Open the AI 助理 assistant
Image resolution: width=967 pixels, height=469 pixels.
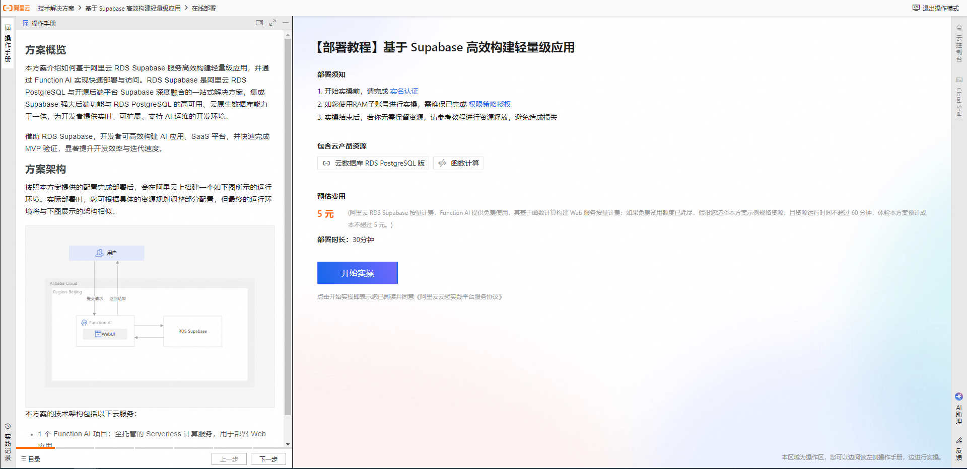959,409
